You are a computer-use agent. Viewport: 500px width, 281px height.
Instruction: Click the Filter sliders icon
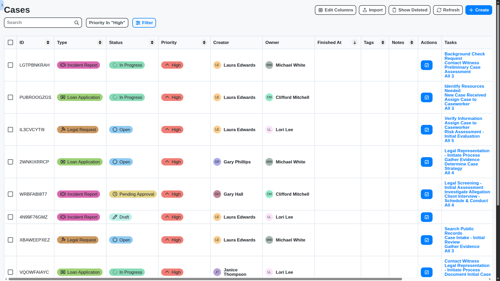tap(138, 23)
